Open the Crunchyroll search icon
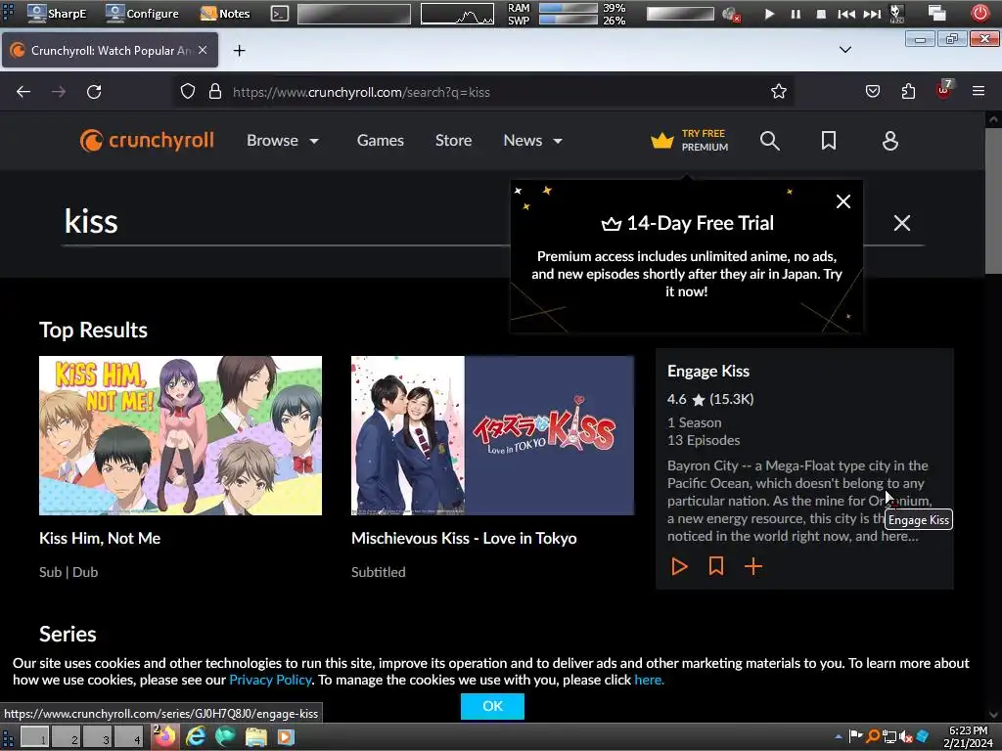Image resolution: width=1002 pixels, height=751 pixels. tap(770, 141)
